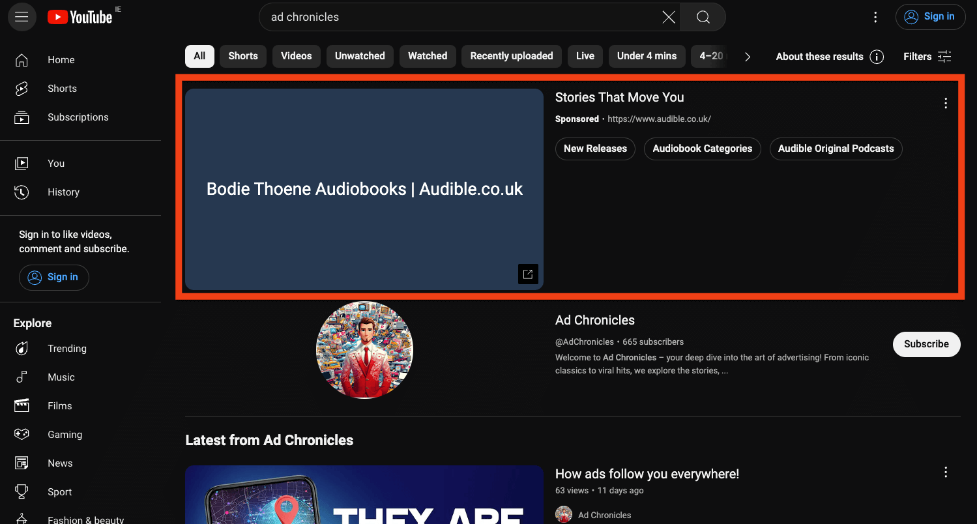Screen dimensions: 977x524
Task: Go to History in the sidebar
Action: click(63, 192)
